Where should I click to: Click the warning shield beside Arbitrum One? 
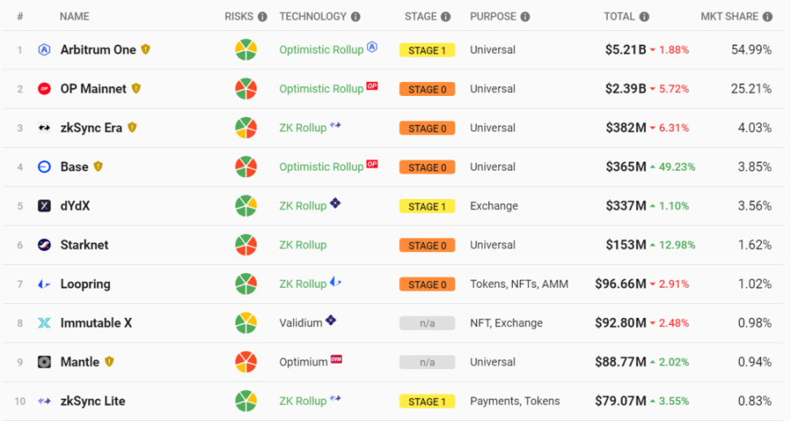[x=146, y=50]
